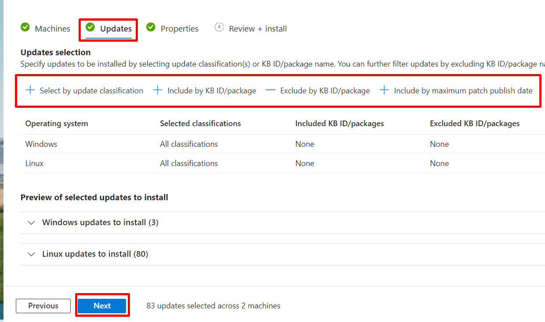545x322 pixels.
Task: Click the plus icon for update classification
Action: coord(30,90)
